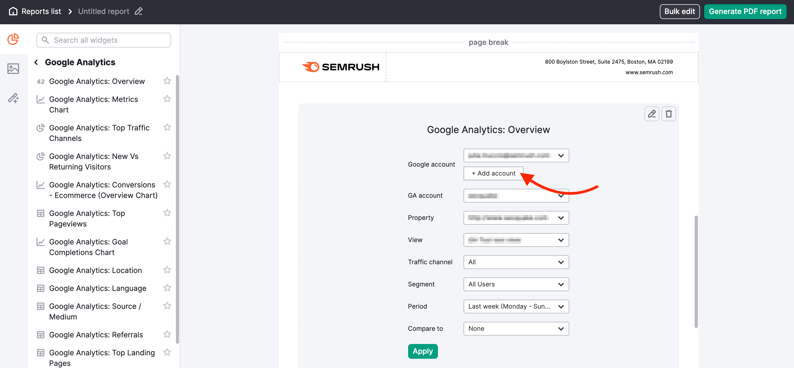Click the back arrow in Google Analytics panel
Image resolution: width=794 pixels, height=368 pixels.
pos(35,62)
